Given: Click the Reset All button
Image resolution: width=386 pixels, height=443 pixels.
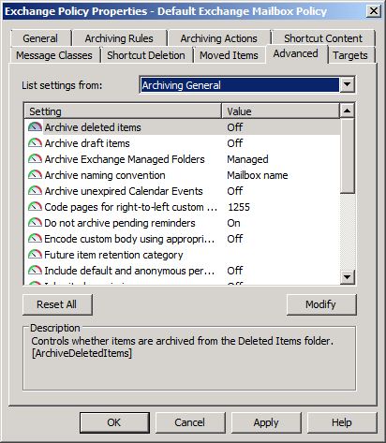Looking at the screenshot, I should click(57, 304).
